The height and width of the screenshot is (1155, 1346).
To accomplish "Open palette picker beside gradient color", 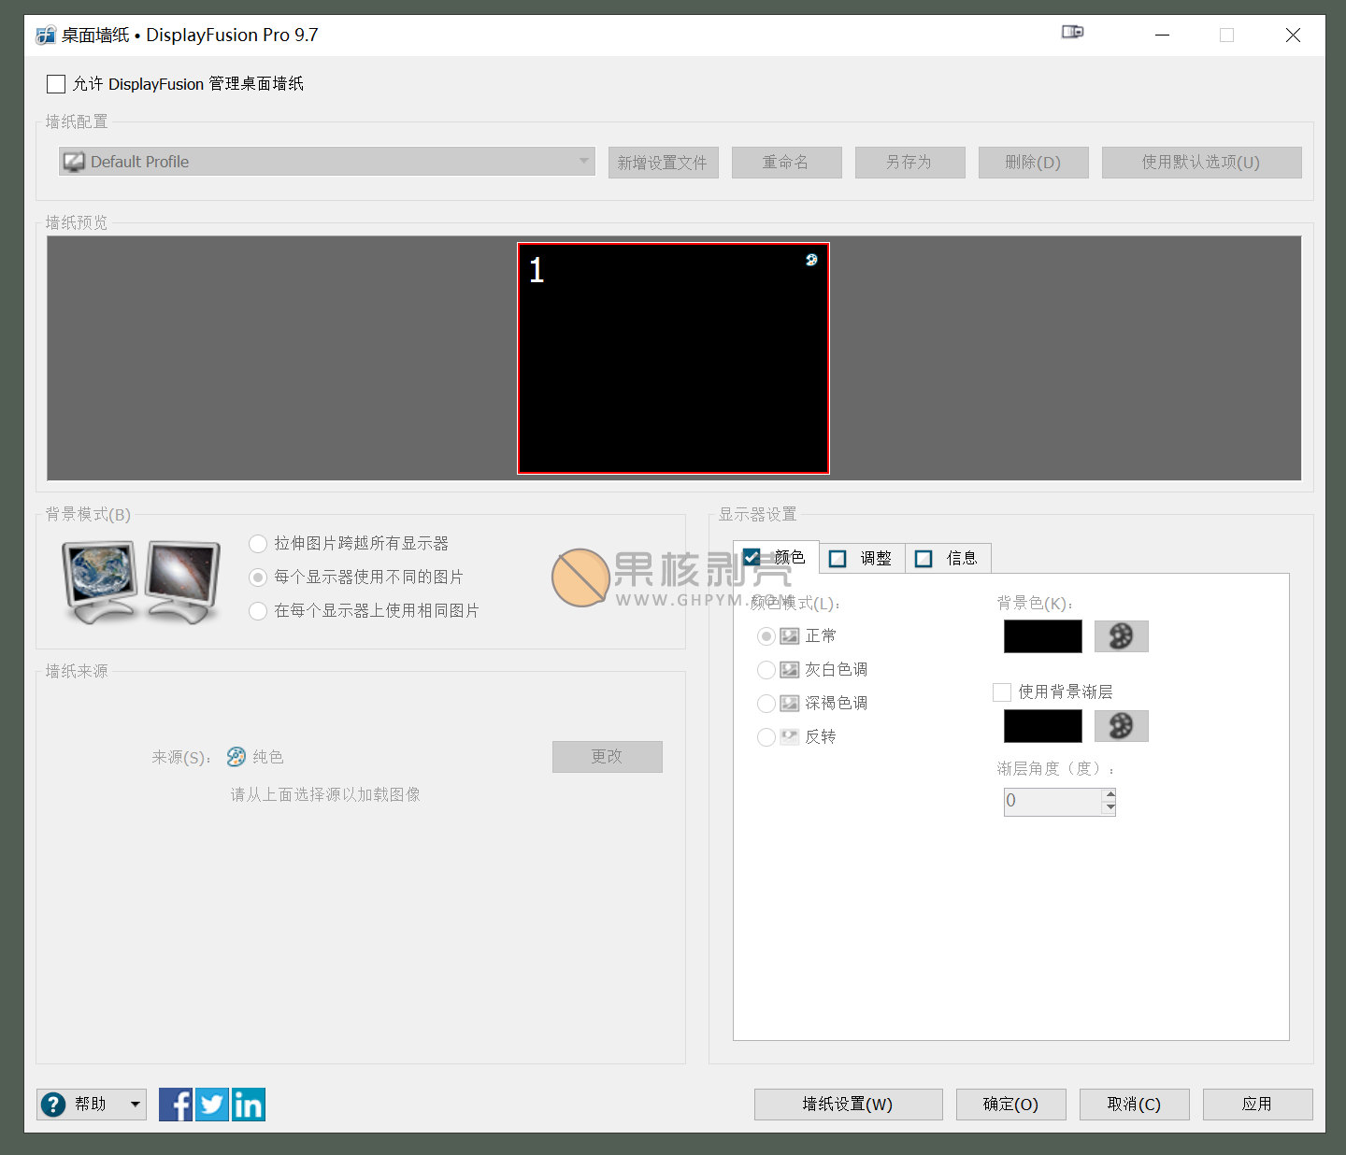I will 1121,726.
